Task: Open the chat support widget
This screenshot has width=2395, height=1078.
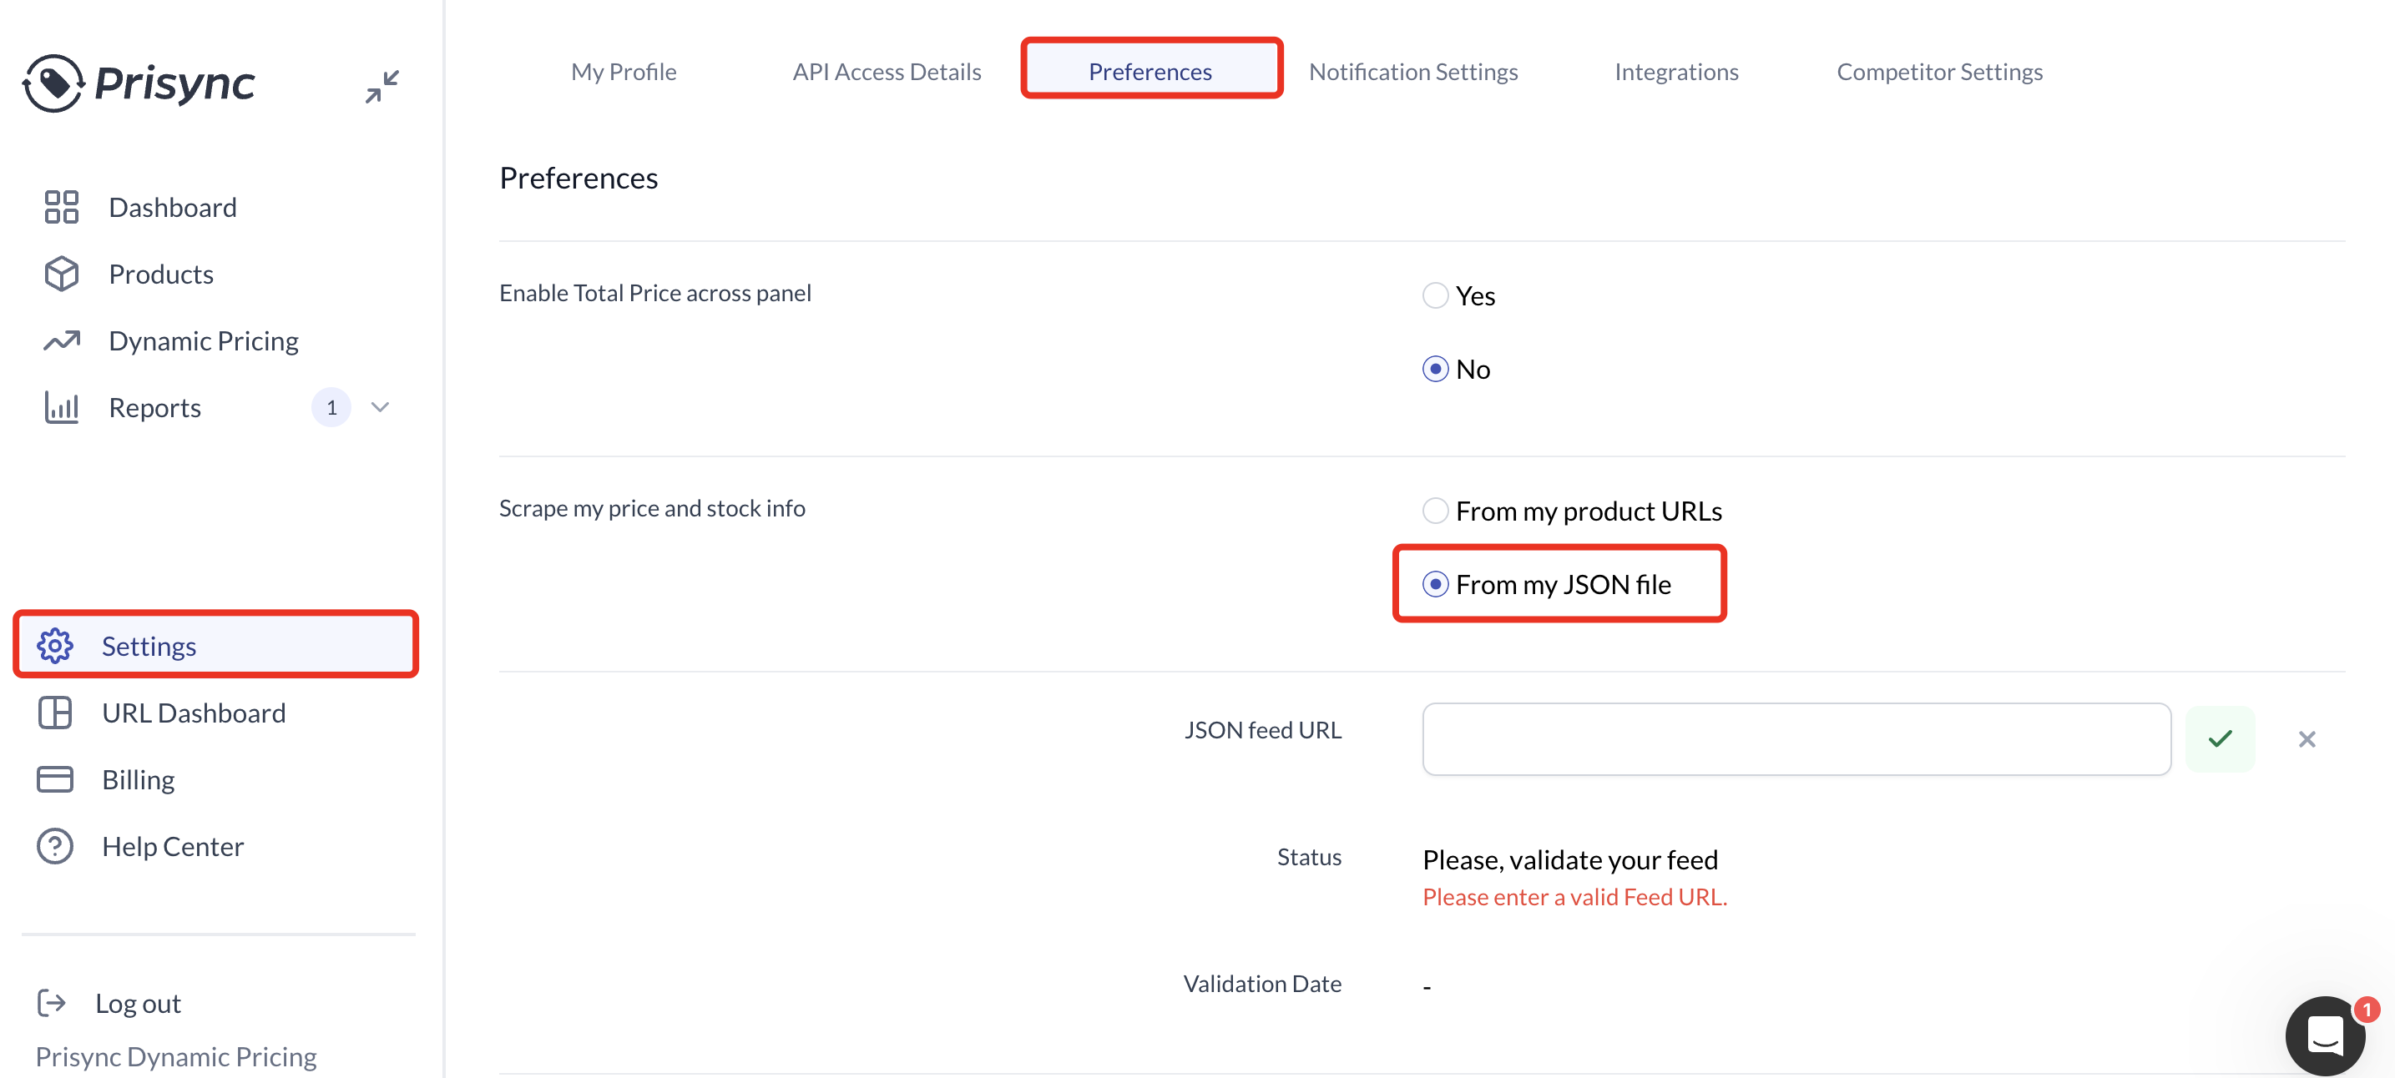Action: [x=2325, y=1035]
